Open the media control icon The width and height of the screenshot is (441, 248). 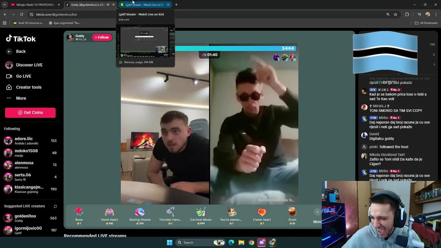(419, 14)
